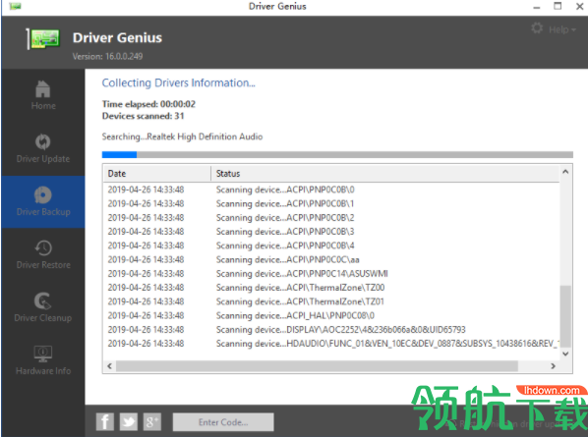Select log row ACPI\PNP0C0B\1
Image resolution: width=588 pixels, height=437 pixels.
[x=331, y=203]
